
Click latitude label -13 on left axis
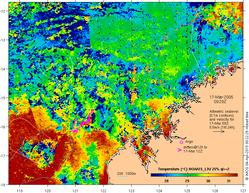pyautogui.click(x=3, y=40)
